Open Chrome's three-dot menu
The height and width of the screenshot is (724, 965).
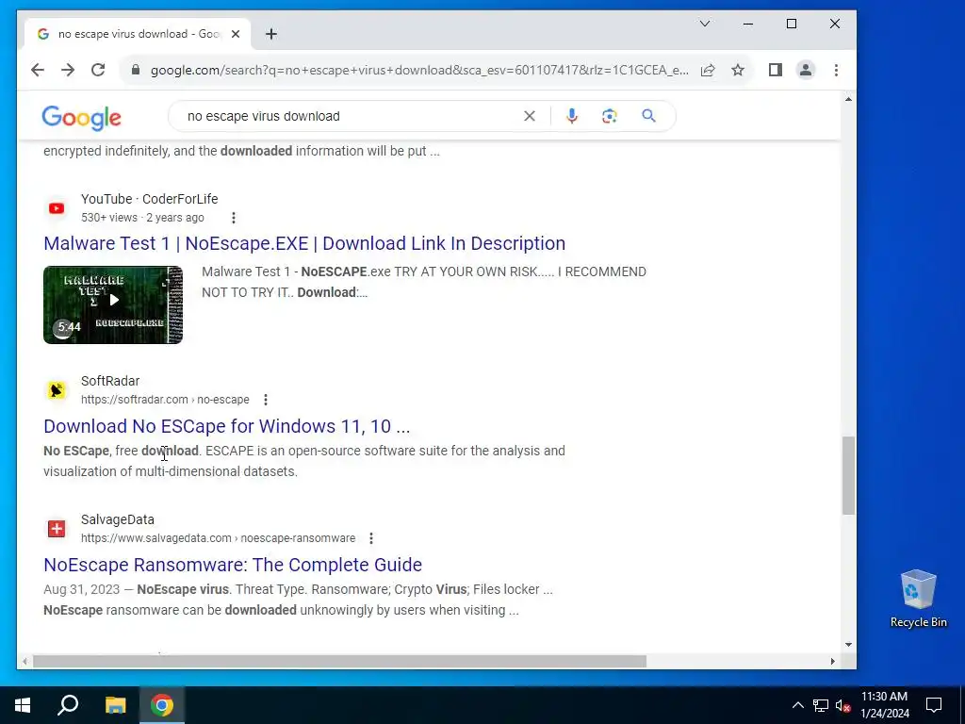pos(836,70)
